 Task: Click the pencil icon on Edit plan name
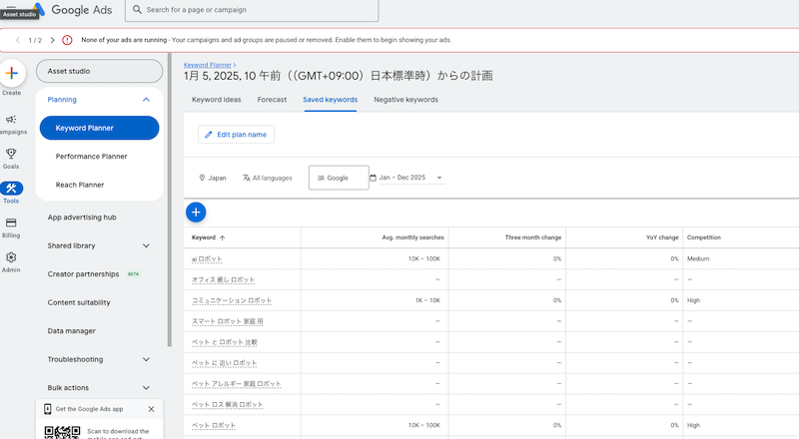point(208,135)
